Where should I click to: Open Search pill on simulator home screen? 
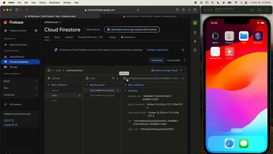236,130
